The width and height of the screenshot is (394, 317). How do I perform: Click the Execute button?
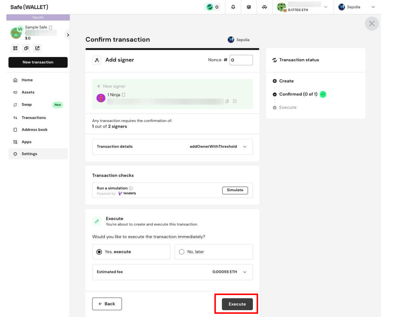point(237,304)
